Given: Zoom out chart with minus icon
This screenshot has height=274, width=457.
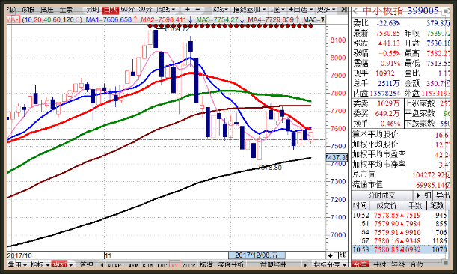Looking at the screenshot, I should [197, 10].
